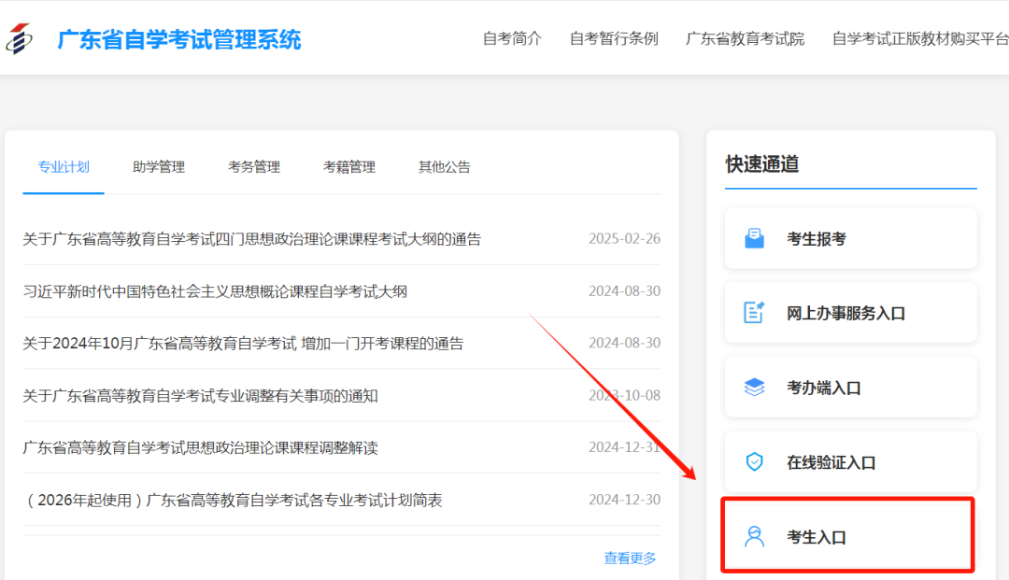1009x580 pixels.
Task: Open the 其他公告 tab
Action: point(445,167)
